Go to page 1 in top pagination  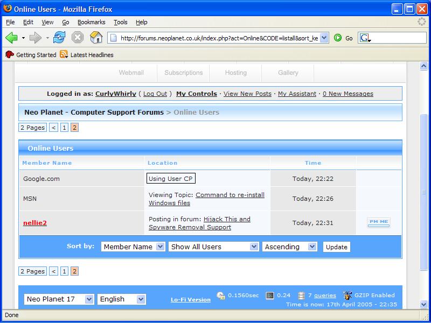[64, 128]
